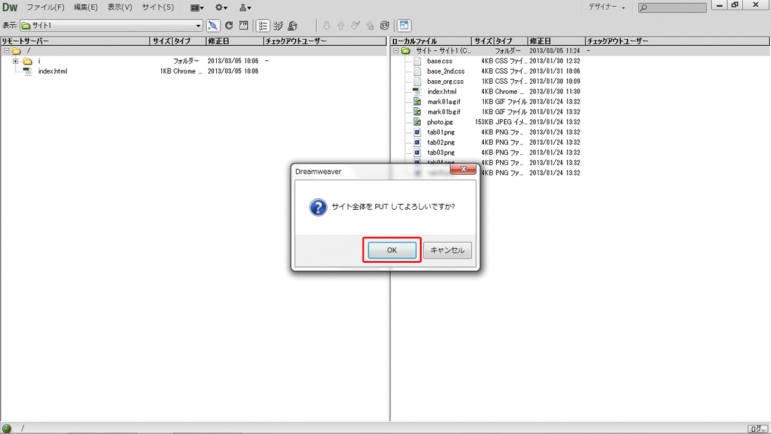The image size is (771, 434).
Task: Select mark01b.gif in local files
Action: pyautogui.click(x=443, y=112)
